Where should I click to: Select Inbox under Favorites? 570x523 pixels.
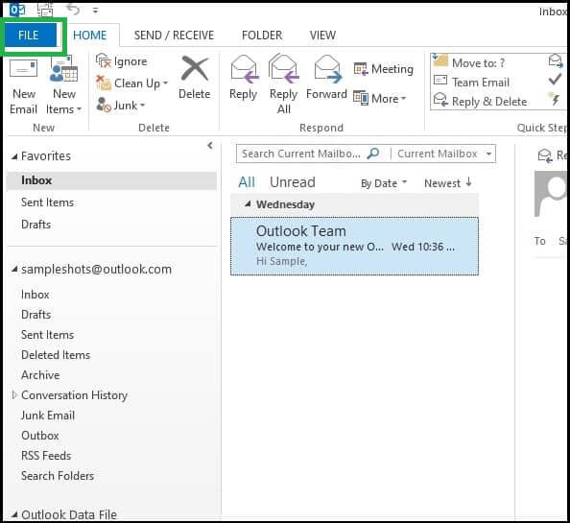111,180
